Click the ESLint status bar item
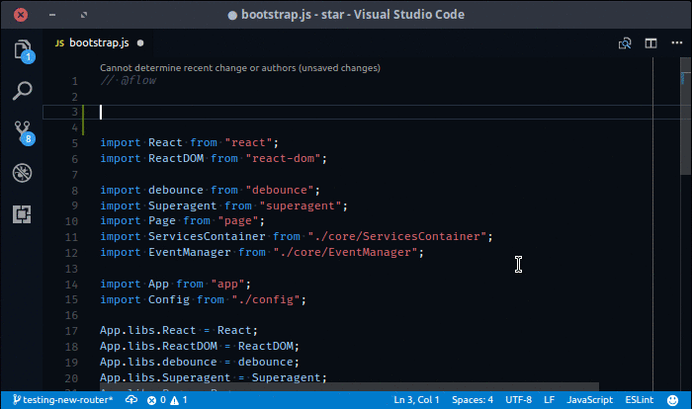The image size is (692, 409). 639,400
